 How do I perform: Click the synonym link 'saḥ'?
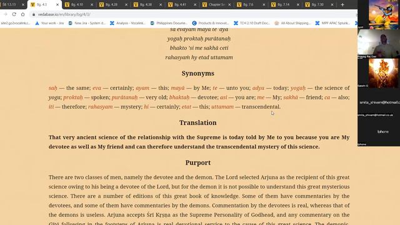[52, 88]
